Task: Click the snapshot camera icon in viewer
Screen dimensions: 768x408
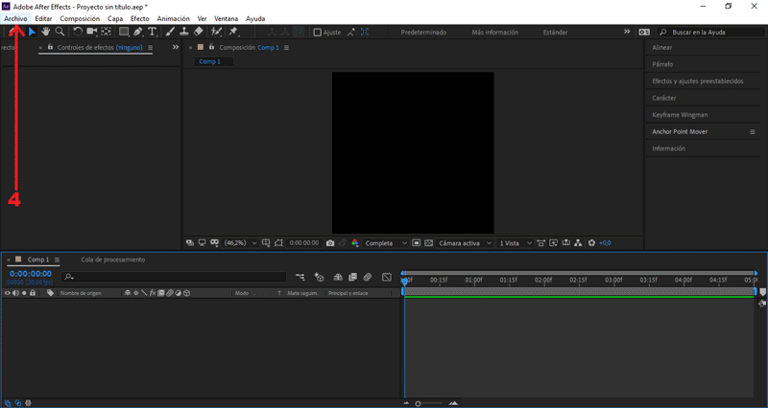Action: [x=330, y=243]
